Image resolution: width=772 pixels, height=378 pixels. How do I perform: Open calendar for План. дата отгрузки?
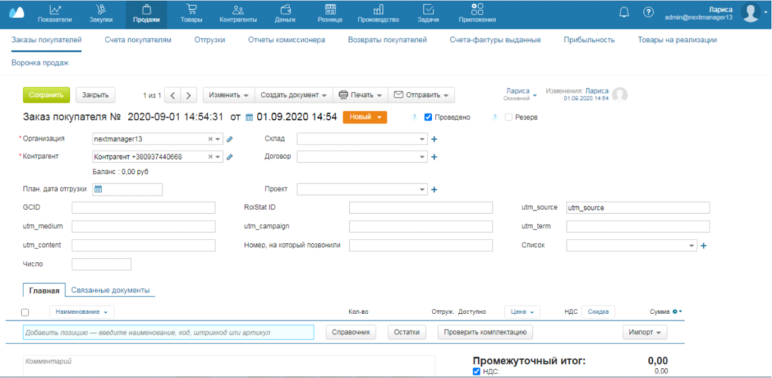click(x=98, y=189)
